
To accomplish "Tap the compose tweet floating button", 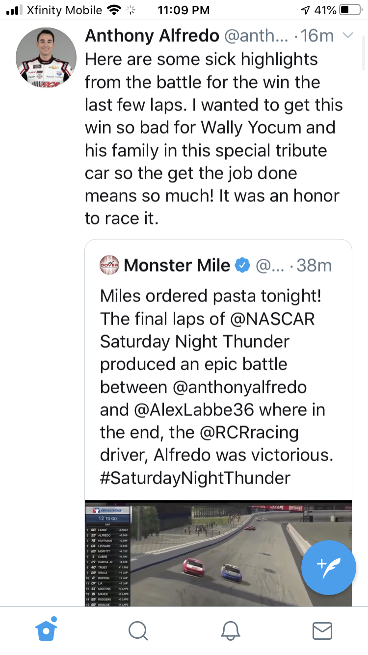I will coord(328,567).
